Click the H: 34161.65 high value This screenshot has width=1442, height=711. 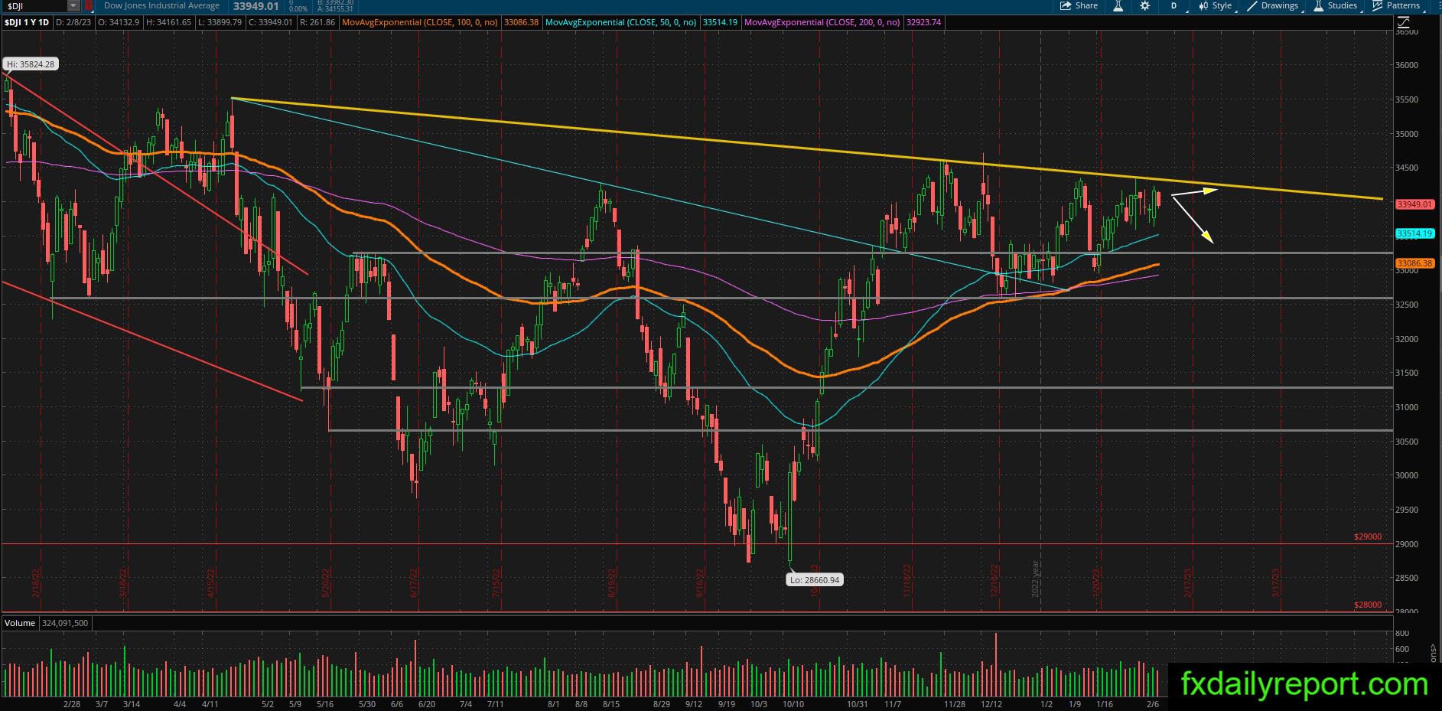pyautogui.click(x=167, y=23)
